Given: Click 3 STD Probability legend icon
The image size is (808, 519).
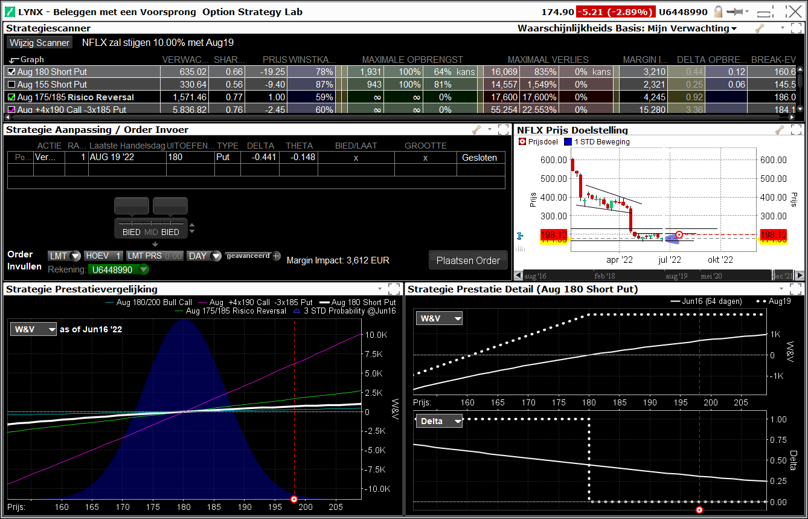Looking at the screenshot, I should click(x=296, y=311).
